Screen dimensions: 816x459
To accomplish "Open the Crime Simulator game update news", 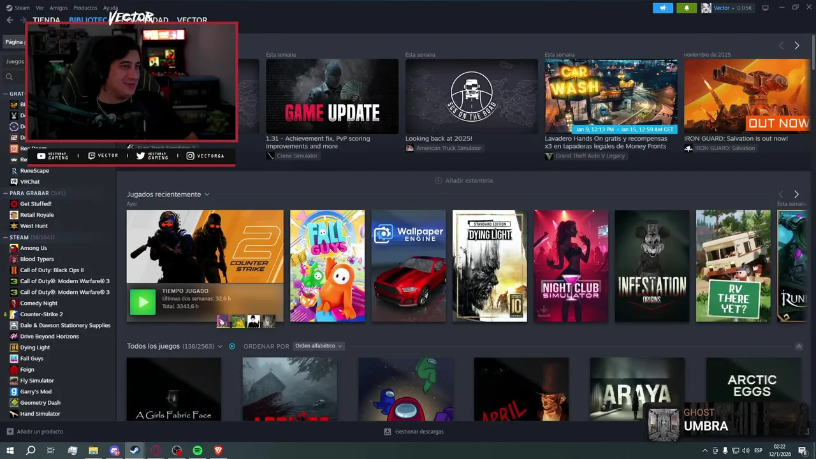I will coord(332,96).
